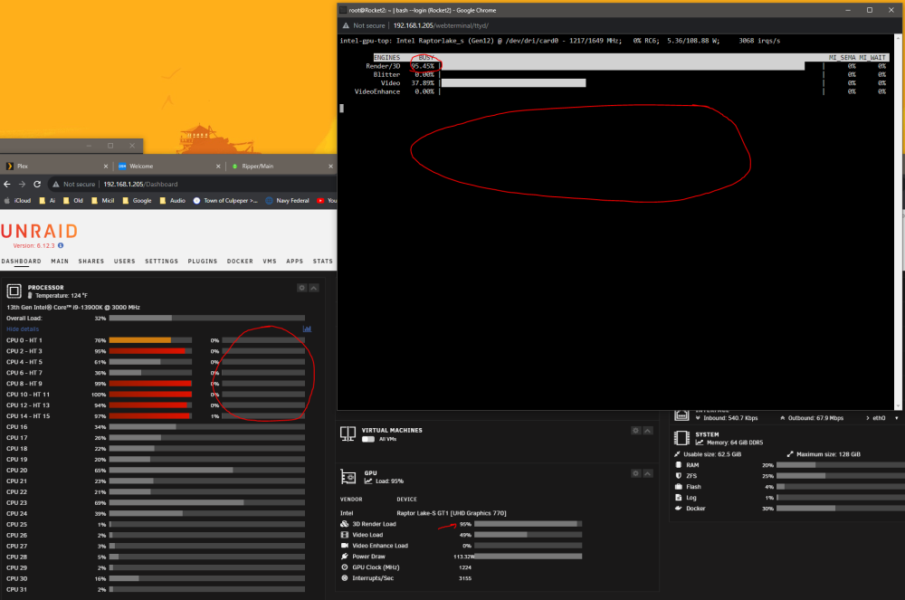Screen dimensions: 905x600
Task: Close the Plex browser tab
Action: tap(106, 167)
